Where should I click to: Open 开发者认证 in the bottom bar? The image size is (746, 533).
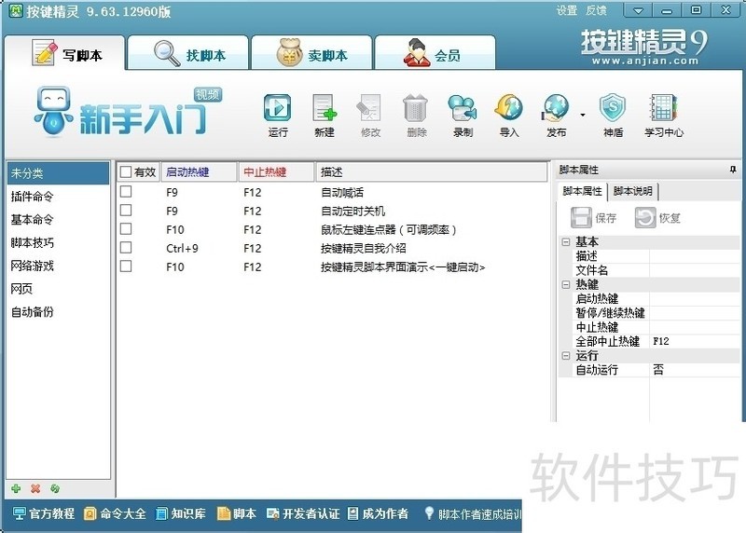click(303, 513)
